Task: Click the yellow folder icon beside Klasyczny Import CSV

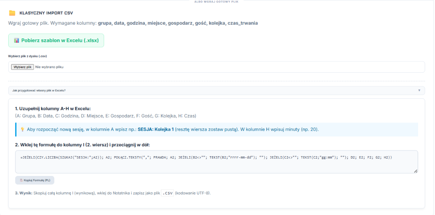Action: click(x=12, y=13)
